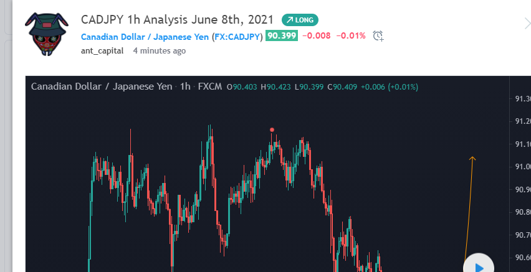Click the 1h interval label in the chart header
This screenshot has height=272, width=531.
click(x=184, y=87)
